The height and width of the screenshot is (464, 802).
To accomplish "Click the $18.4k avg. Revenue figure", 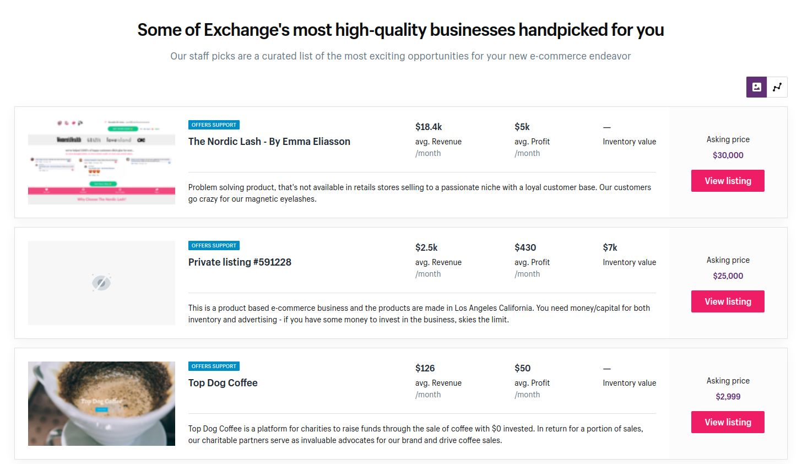I will pos(429,127).
